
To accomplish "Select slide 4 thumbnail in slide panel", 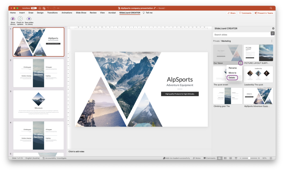I will point(38,135).
